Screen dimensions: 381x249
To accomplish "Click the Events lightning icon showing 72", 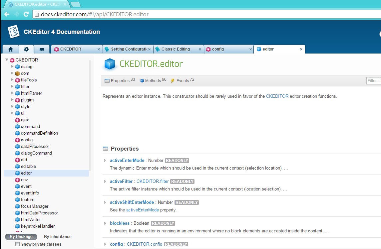I will 173,80.
